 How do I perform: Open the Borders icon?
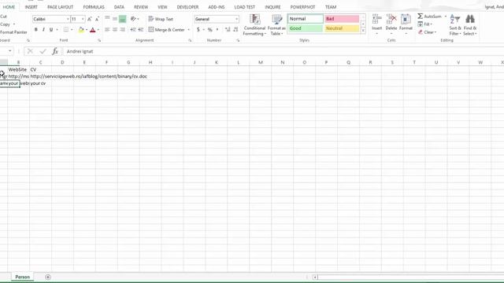coord(66,30)
